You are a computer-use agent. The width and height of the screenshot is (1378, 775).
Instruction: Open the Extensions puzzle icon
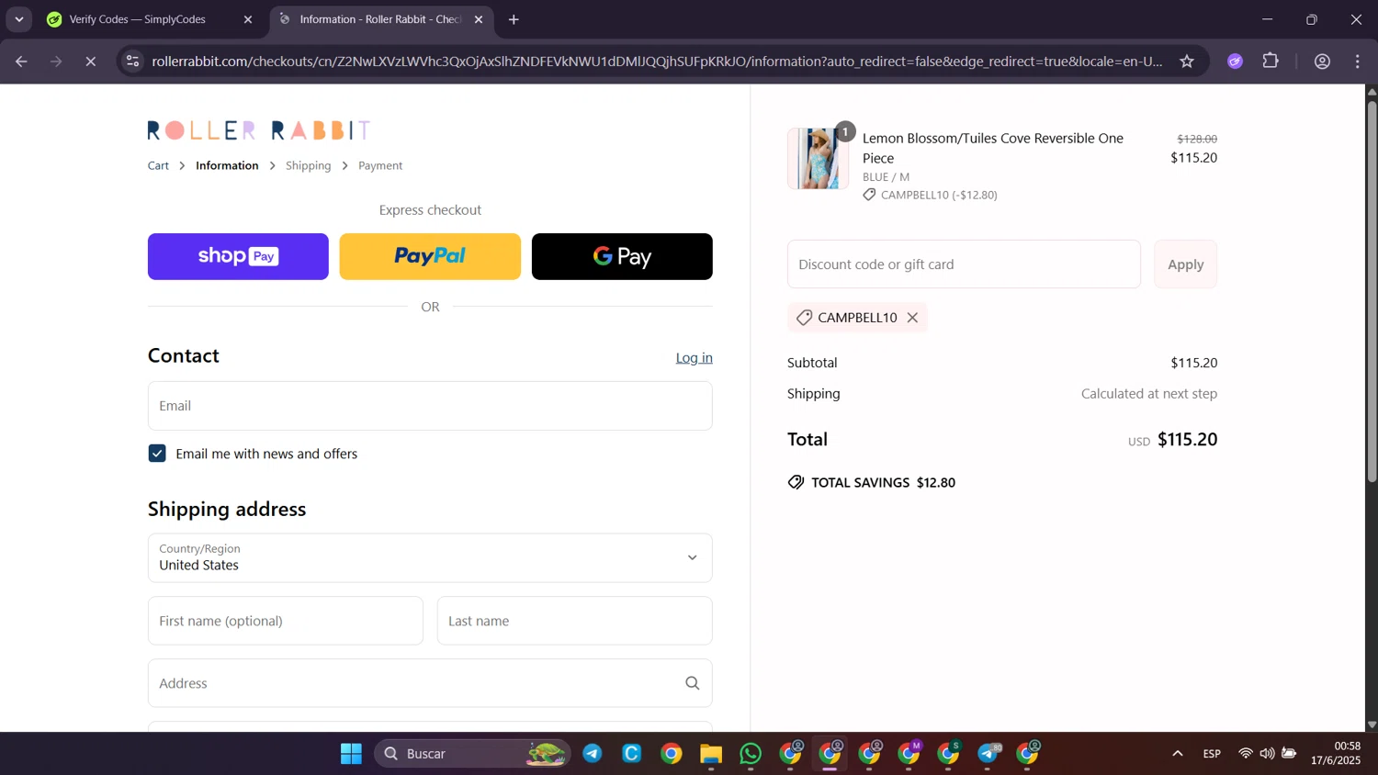(x=1271, y=62)
